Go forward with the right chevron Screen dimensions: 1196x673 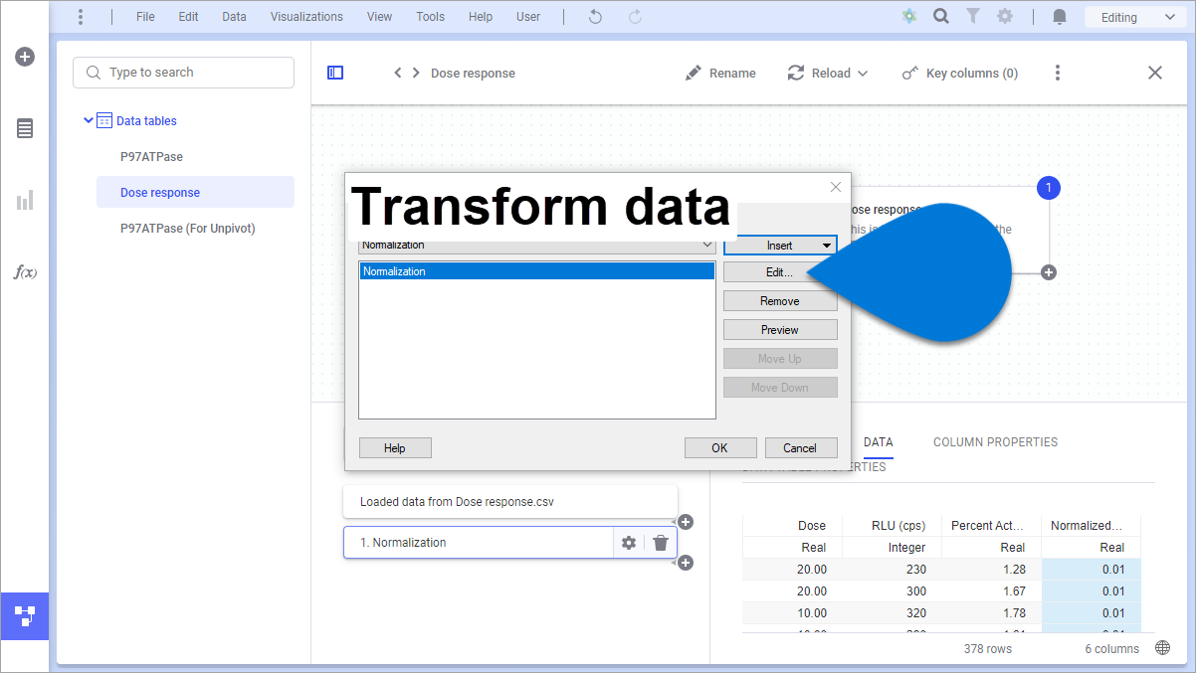[x=416, y=73]
